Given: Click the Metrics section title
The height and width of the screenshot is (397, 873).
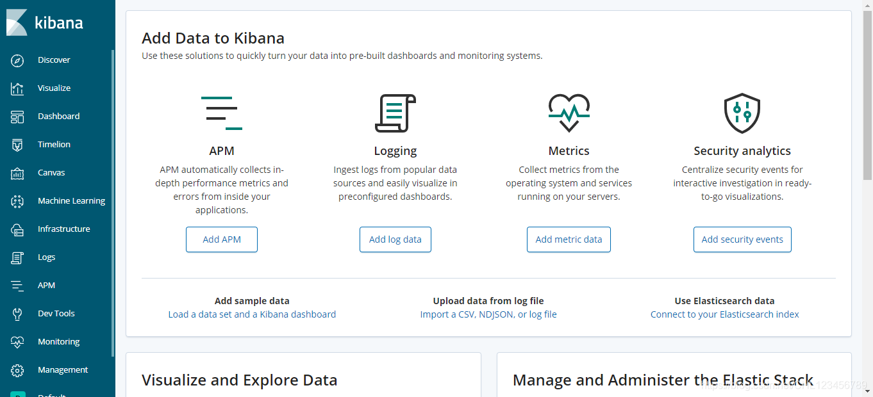Looking at the screenshot, I should [569, 151].
